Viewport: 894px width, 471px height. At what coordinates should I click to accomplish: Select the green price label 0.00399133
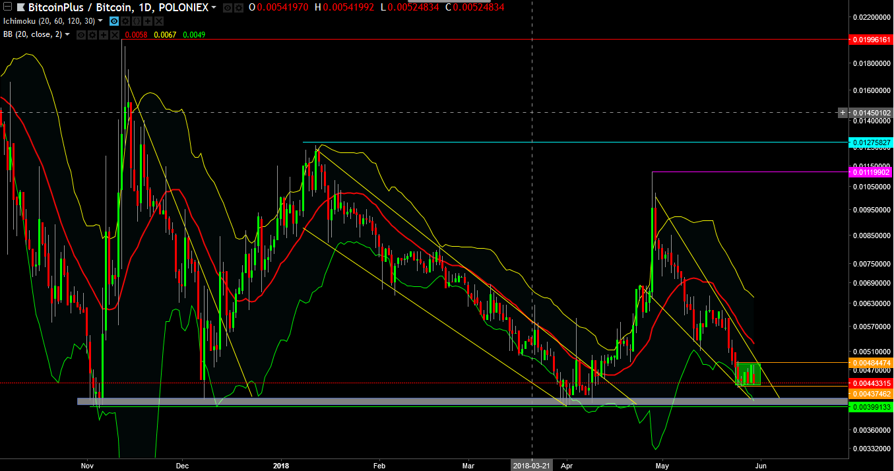point(872,407)
